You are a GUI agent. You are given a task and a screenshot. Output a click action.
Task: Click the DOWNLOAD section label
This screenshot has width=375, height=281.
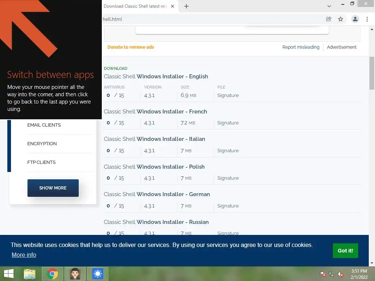coord(115,68)
